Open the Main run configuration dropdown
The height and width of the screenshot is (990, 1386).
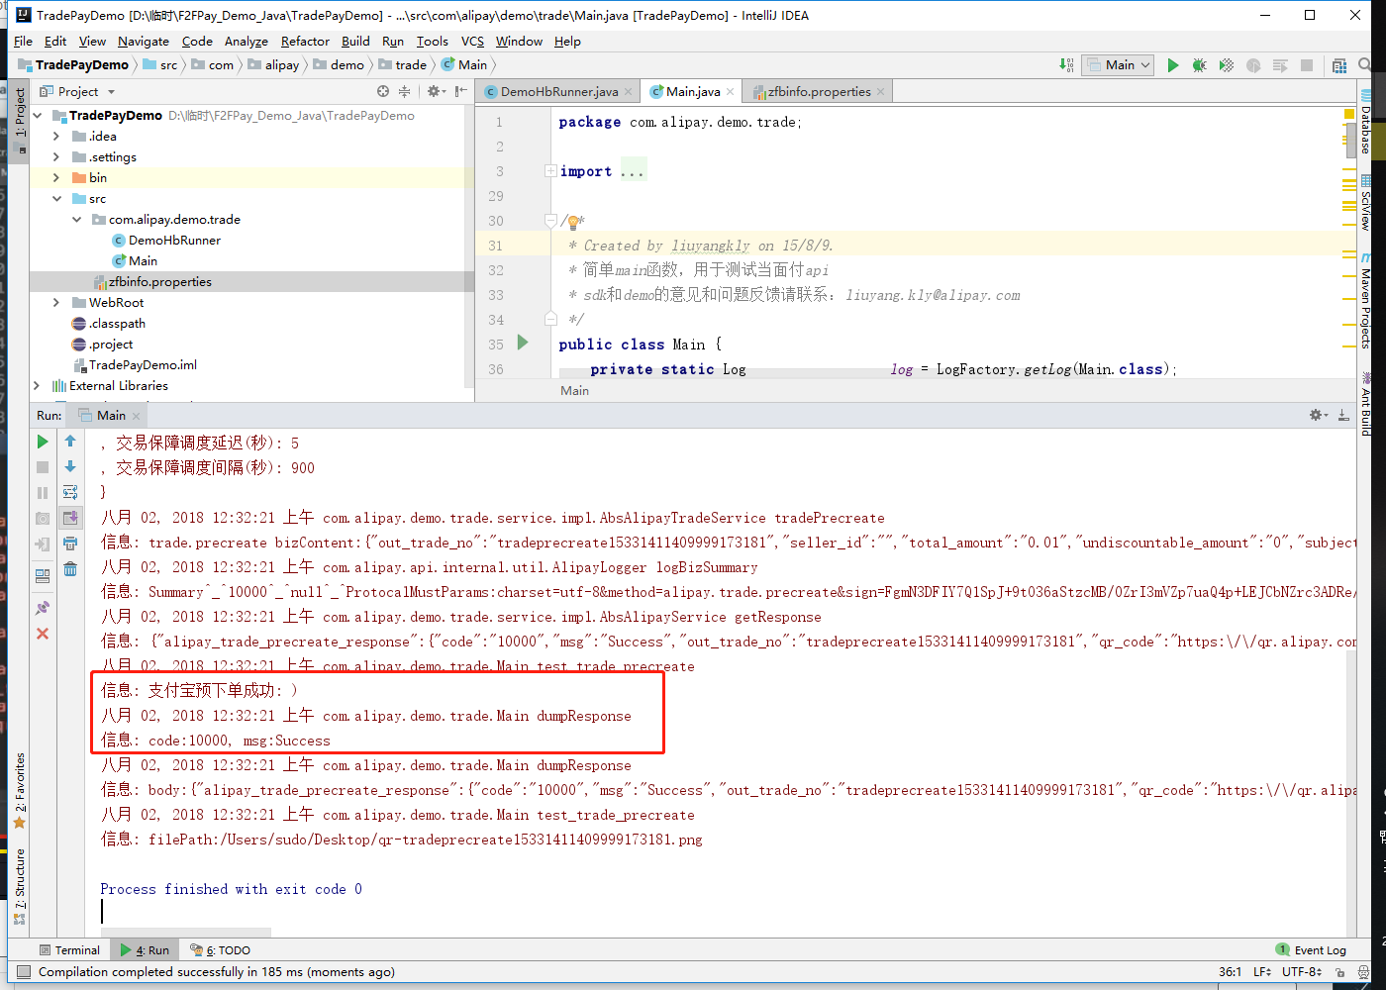[1119, 65]
